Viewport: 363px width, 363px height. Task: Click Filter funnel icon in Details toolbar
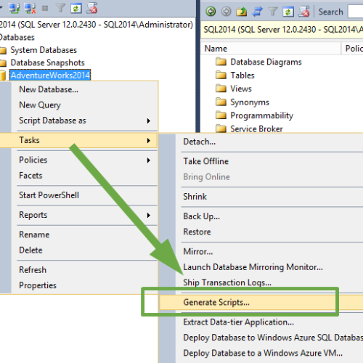tap(273, 12)
